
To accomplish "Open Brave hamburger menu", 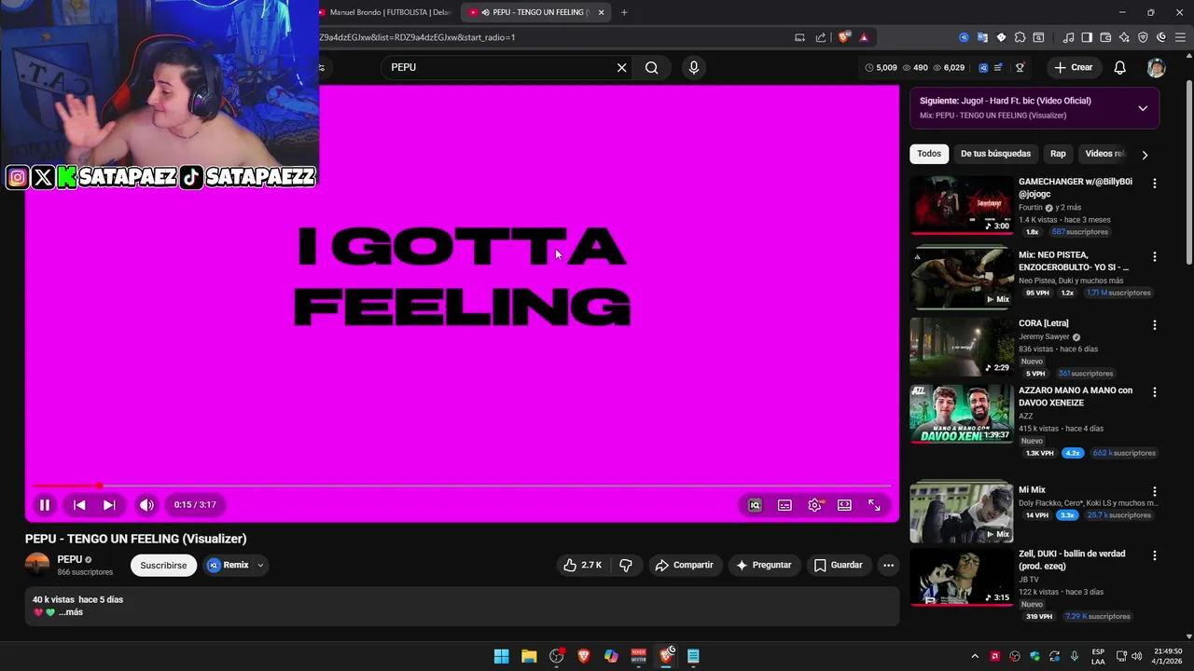I will [x=1180, y=37].
